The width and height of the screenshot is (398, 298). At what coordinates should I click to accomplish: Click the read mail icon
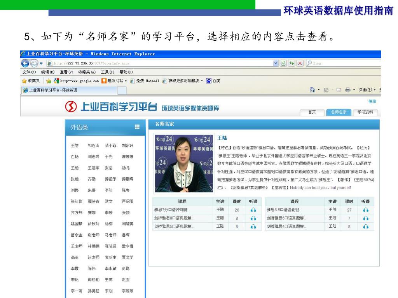point(339,90)
